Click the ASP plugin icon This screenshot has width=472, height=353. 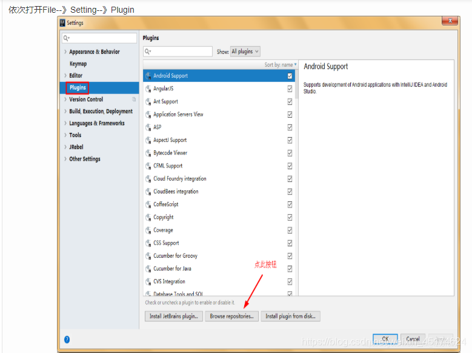148,127
